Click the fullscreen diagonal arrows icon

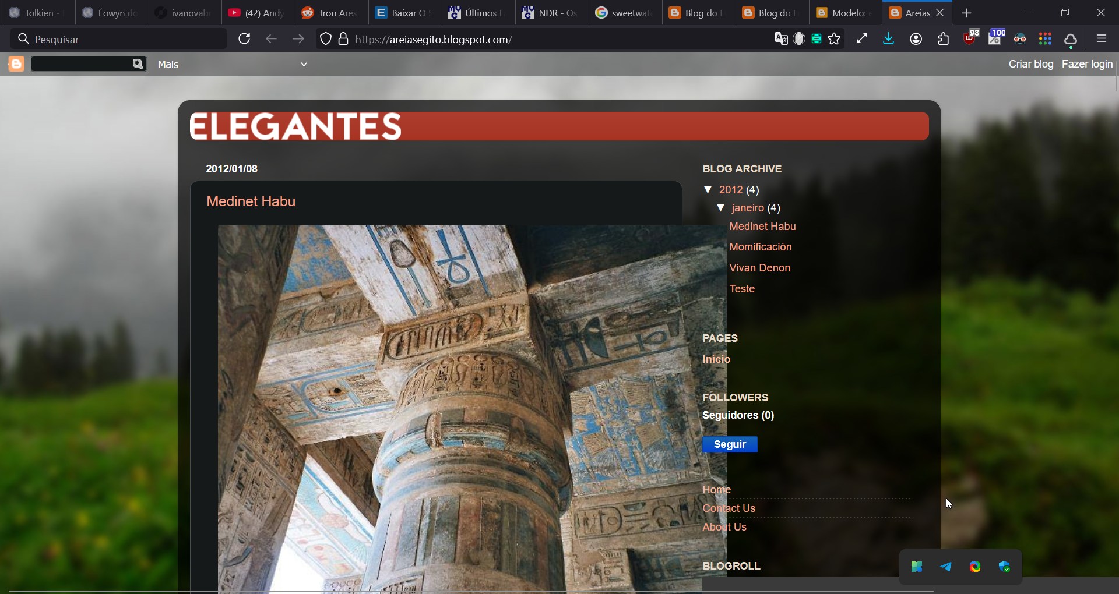click(x=863, y=39)
